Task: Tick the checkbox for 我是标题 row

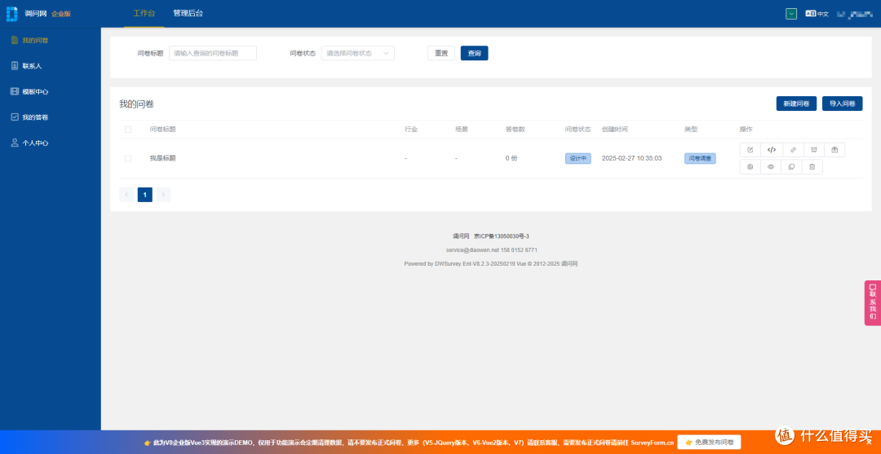Action: (128, 158)
